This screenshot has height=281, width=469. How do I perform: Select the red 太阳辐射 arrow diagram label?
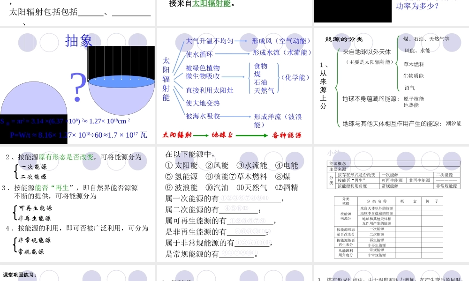pyautogui.click(x=177, y=135)
